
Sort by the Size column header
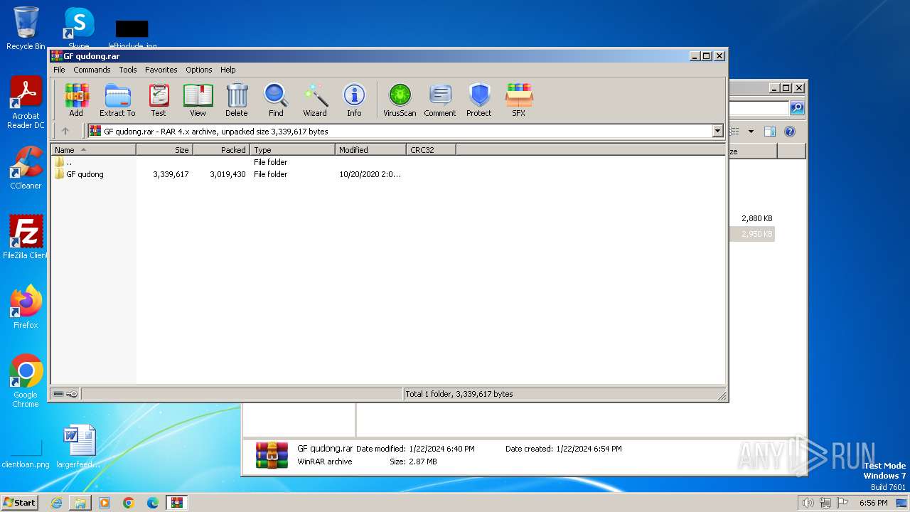tap(164, 150)
